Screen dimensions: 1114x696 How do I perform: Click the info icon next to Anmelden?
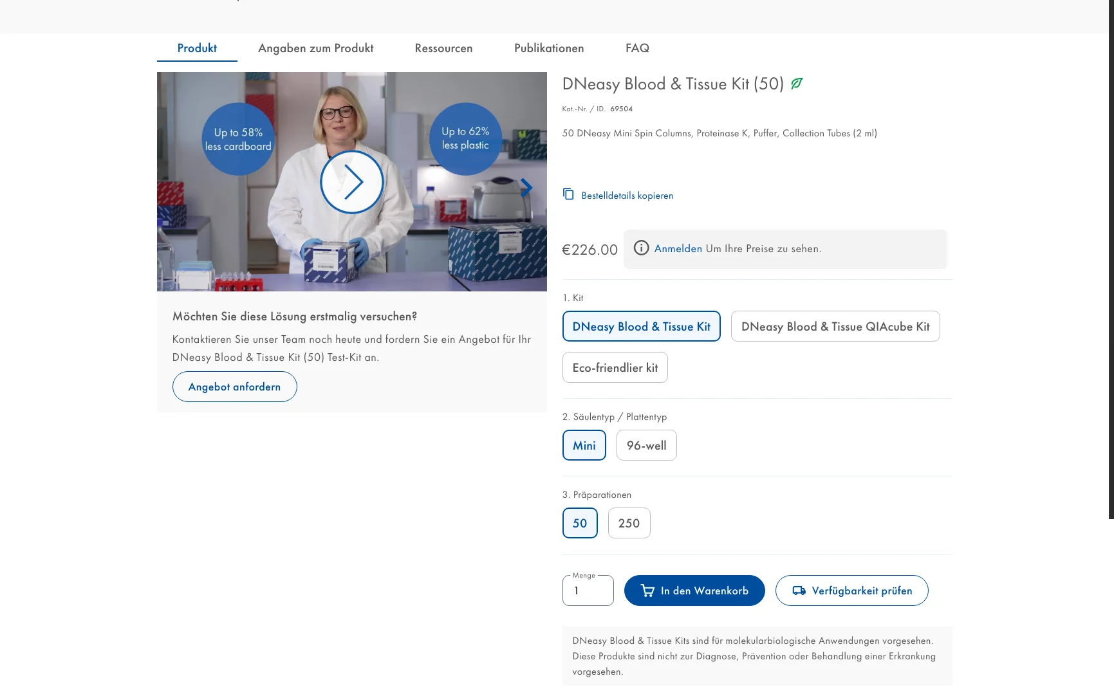coord(641,248)
